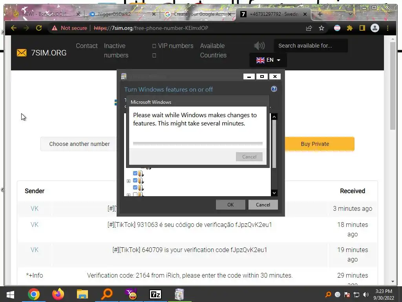Click in the Search available for field
Viewport: 402px width, 302px height.
pos(311,46)
